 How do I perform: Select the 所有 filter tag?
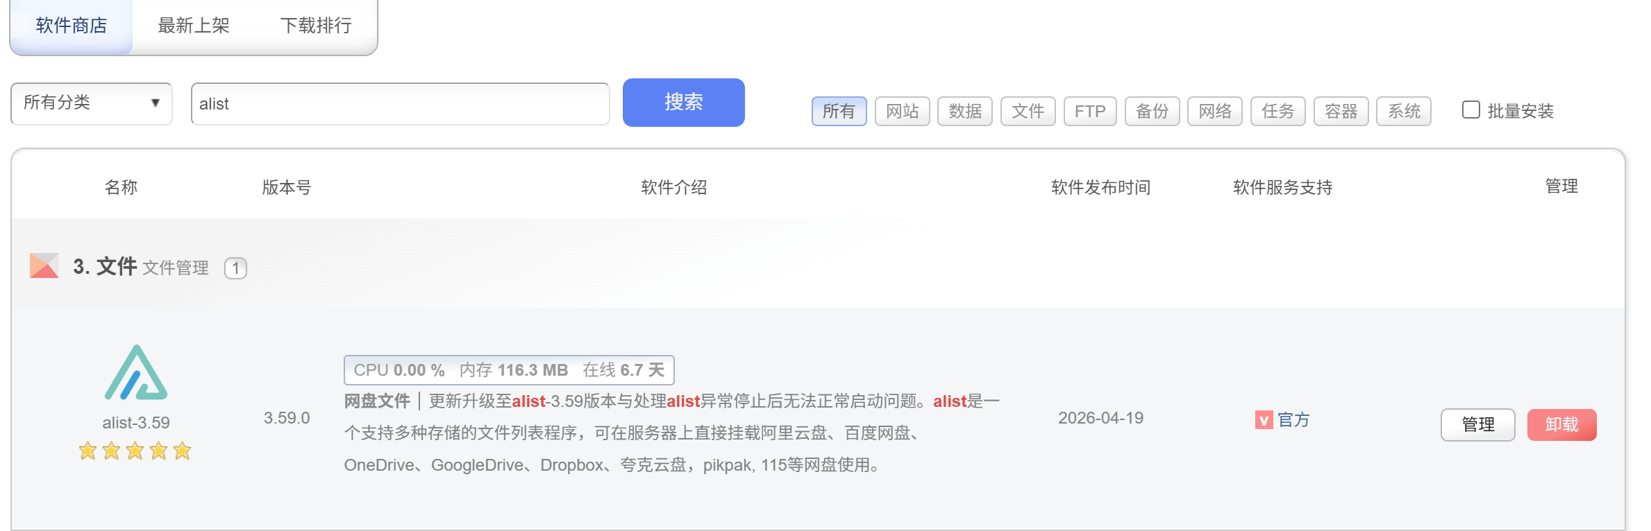pyautogui.click(x=839, y=111)
